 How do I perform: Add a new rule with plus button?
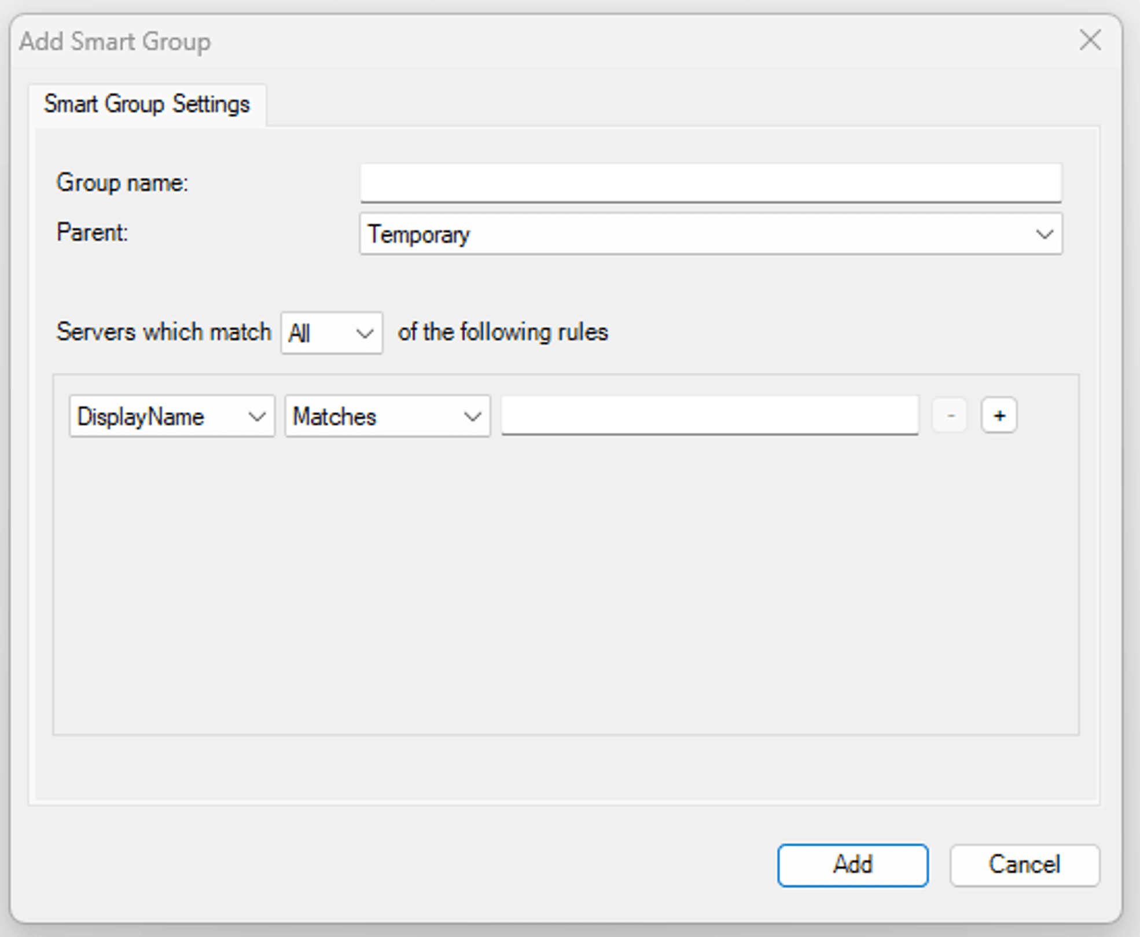(x=999, y=416)
